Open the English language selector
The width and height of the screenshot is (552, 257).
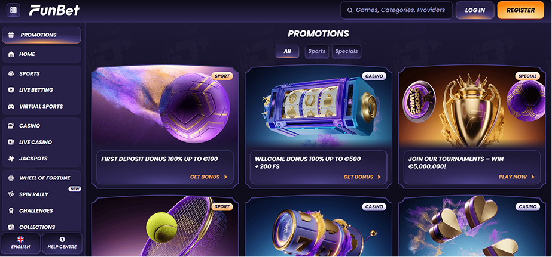(20, 243)
